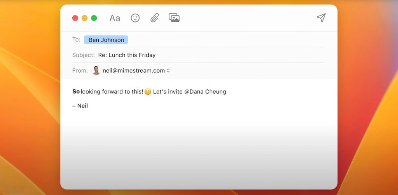Close the compose window with the red button
Screen dimensions: 398x195
75,18
